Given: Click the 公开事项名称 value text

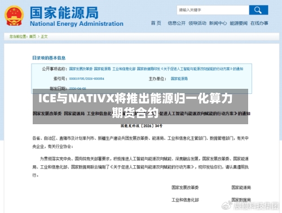Looking at the screenshot, I should tap(156, 69).
